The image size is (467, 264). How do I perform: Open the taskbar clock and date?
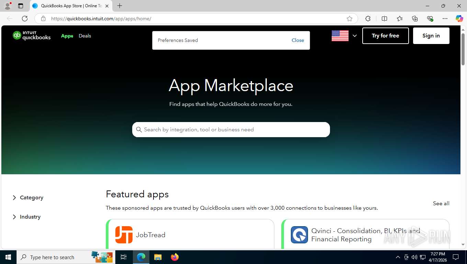437,257
